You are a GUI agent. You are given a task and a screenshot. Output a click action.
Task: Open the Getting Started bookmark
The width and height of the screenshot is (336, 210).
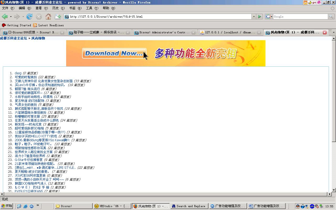(16, 25)
